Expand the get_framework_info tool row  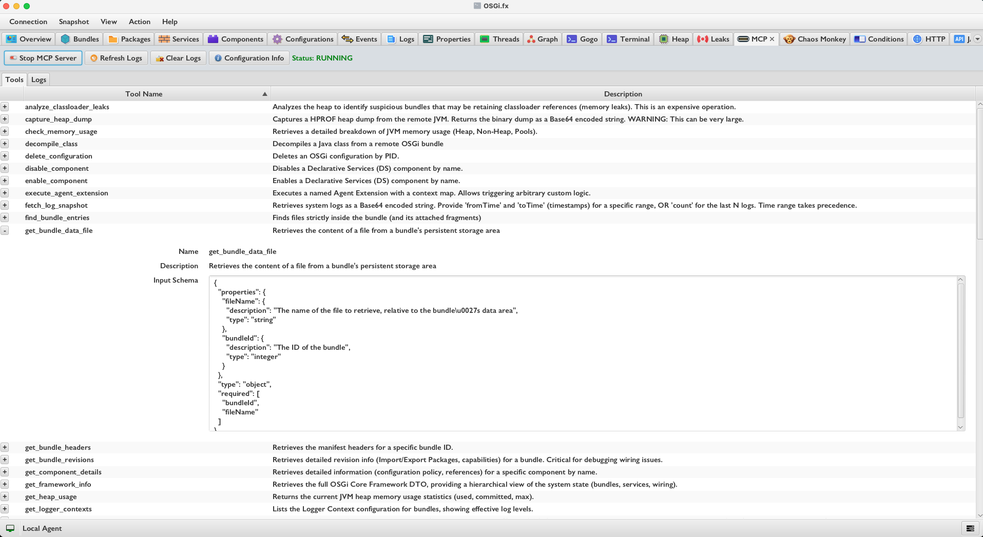[x=5, y=484]
